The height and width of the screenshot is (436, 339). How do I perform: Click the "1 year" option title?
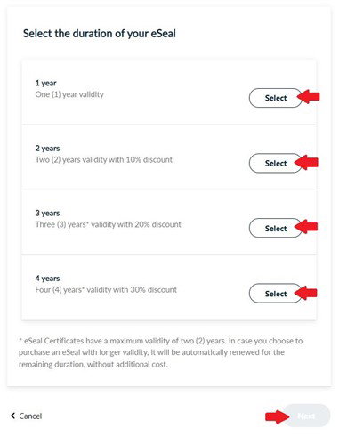(x=45, y=83)
